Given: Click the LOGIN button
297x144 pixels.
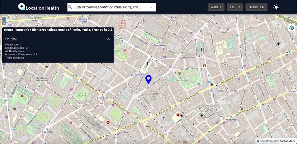Looking at the screenshot, I should pyautogui.click(x=235, y=7).
